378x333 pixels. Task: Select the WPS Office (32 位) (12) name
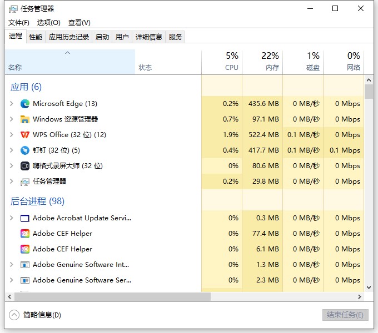pos(69,135)
